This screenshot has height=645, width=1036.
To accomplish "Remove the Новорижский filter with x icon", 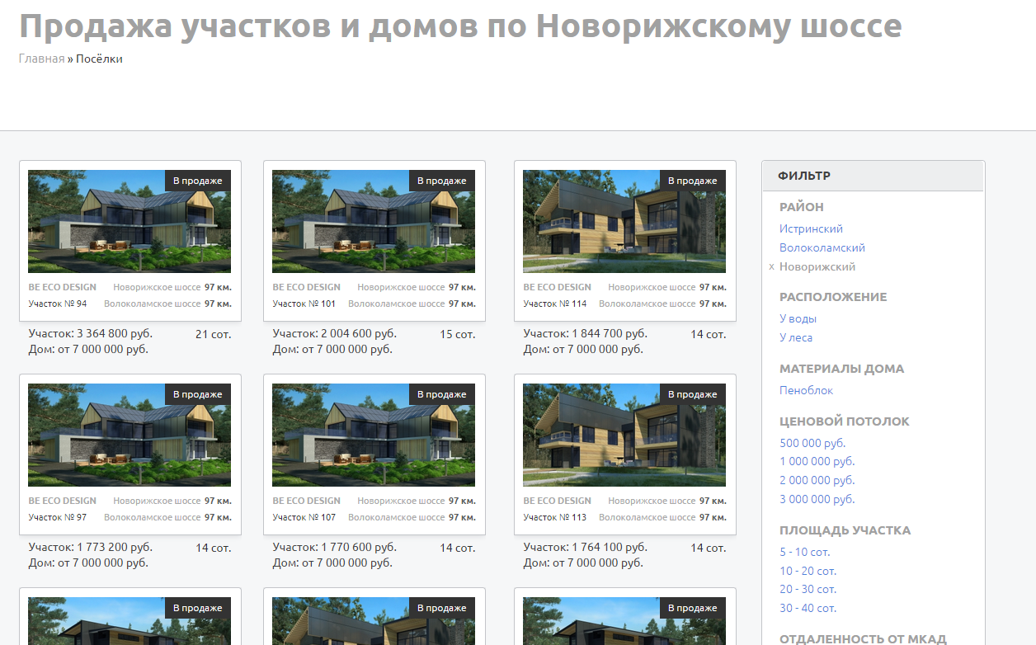I will point(771,267).
